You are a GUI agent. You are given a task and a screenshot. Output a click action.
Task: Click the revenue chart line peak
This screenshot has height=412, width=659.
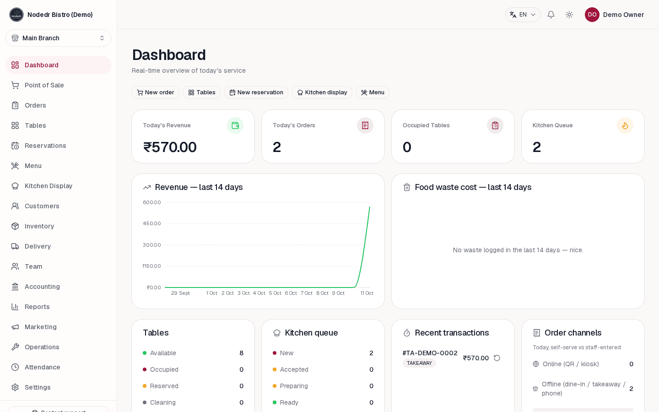(370, 207)
